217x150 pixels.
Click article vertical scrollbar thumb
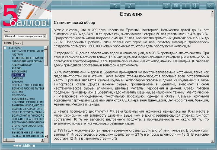point(213,15)
